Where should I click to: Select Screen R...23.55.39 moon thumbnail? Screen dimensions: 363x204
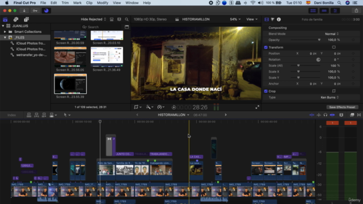pos(70,84)
